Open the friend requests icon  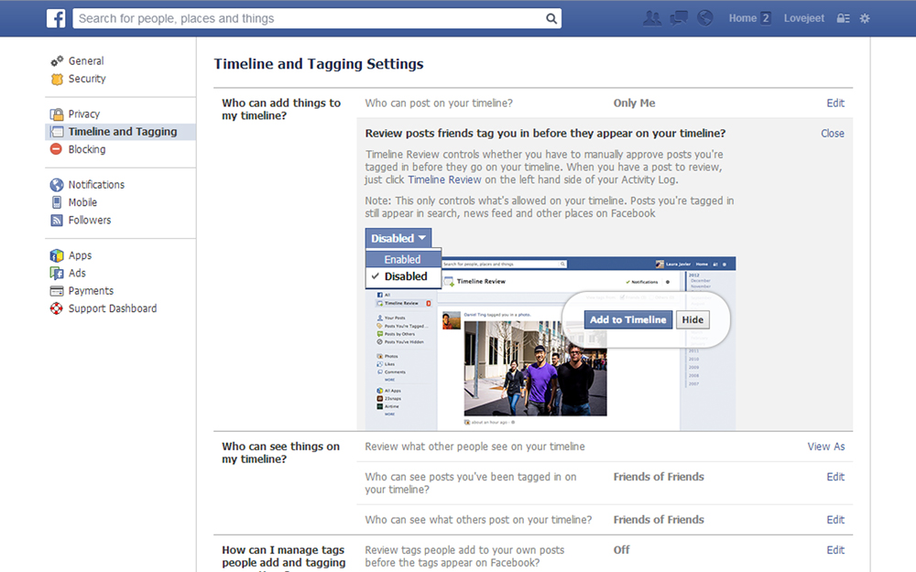tap(652, 18)
